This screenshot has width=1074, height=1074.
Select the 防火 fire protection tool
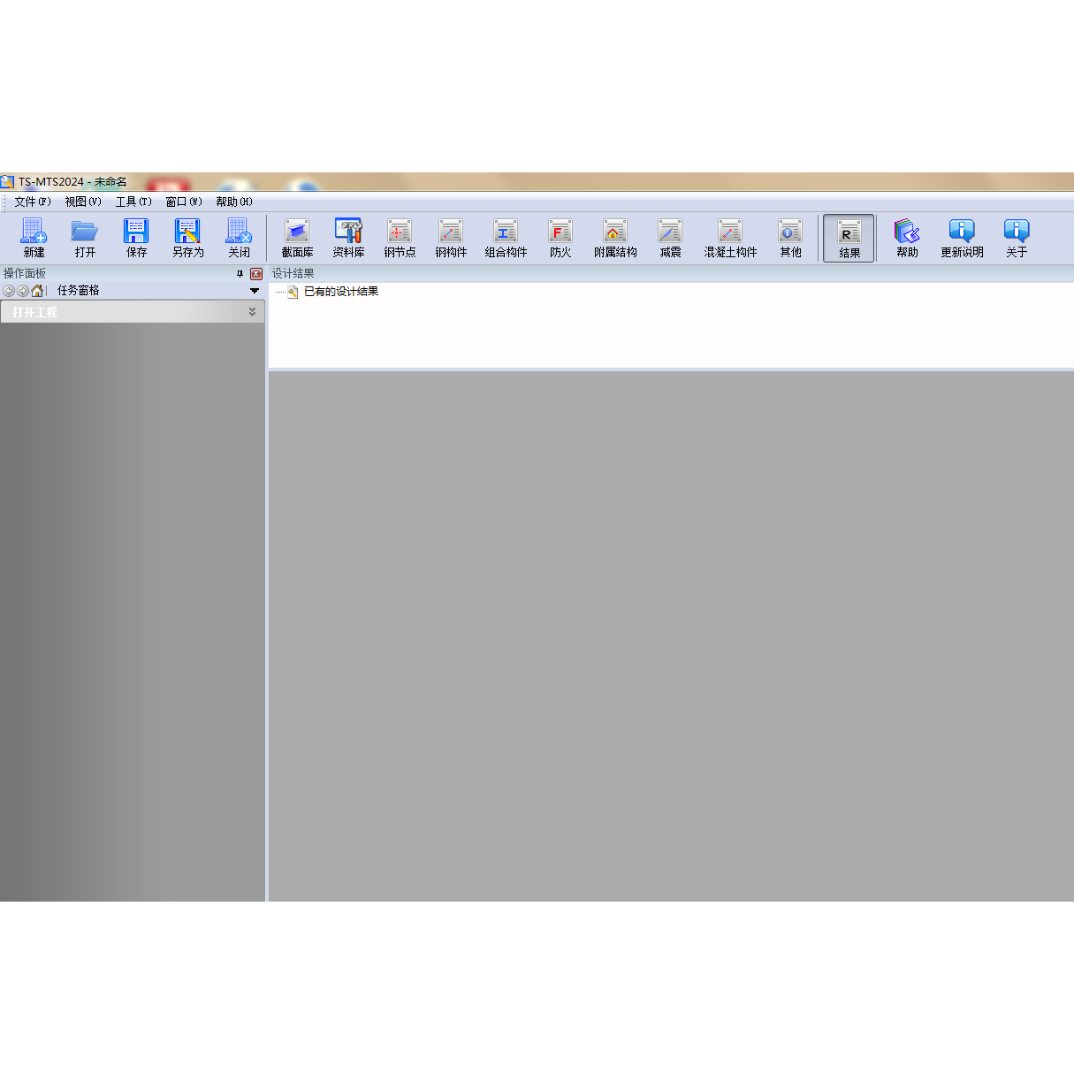[560, 238]
